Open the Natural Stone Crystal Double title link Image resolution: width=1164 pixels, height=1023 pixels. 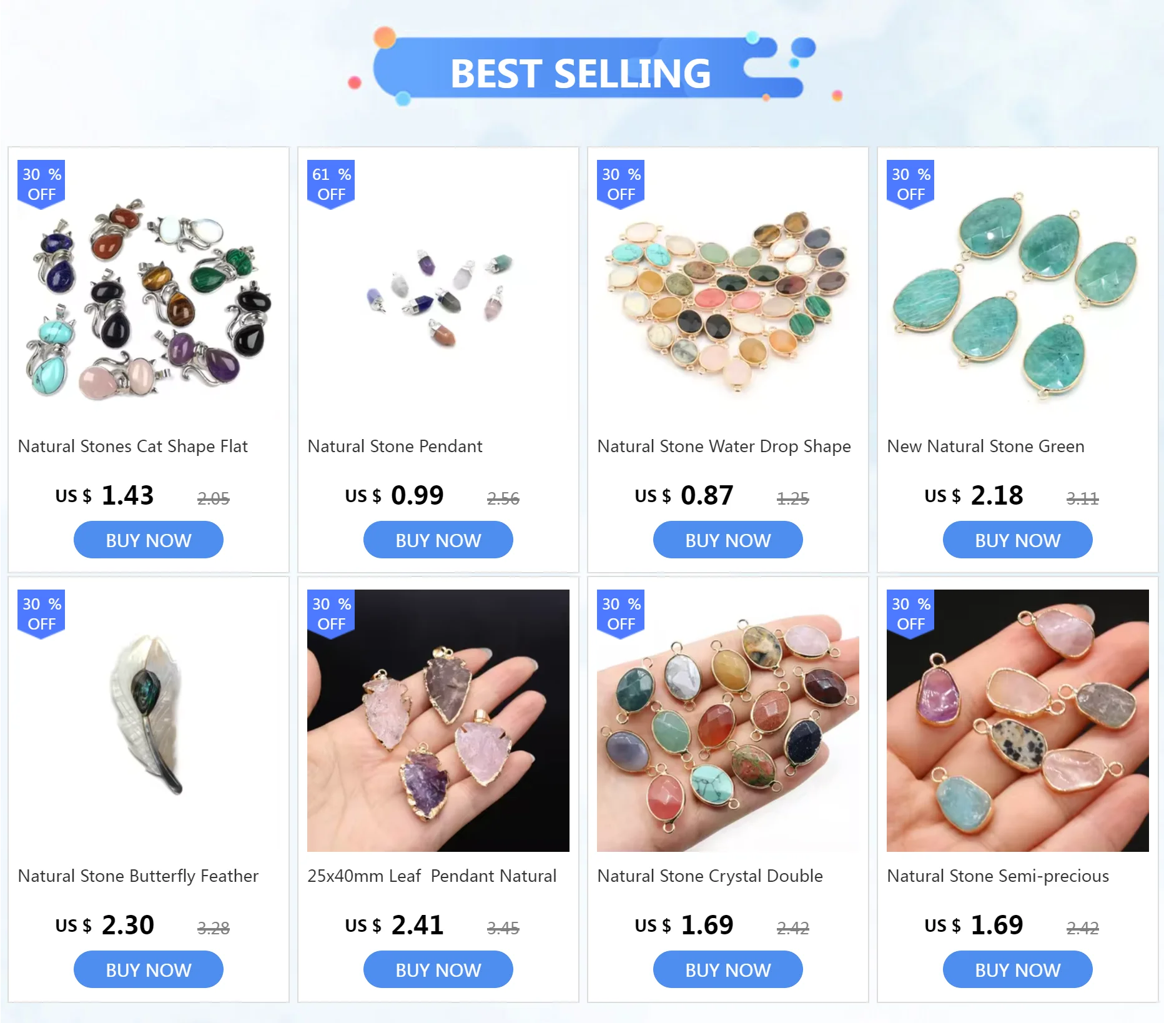click(x=710, y=876)
